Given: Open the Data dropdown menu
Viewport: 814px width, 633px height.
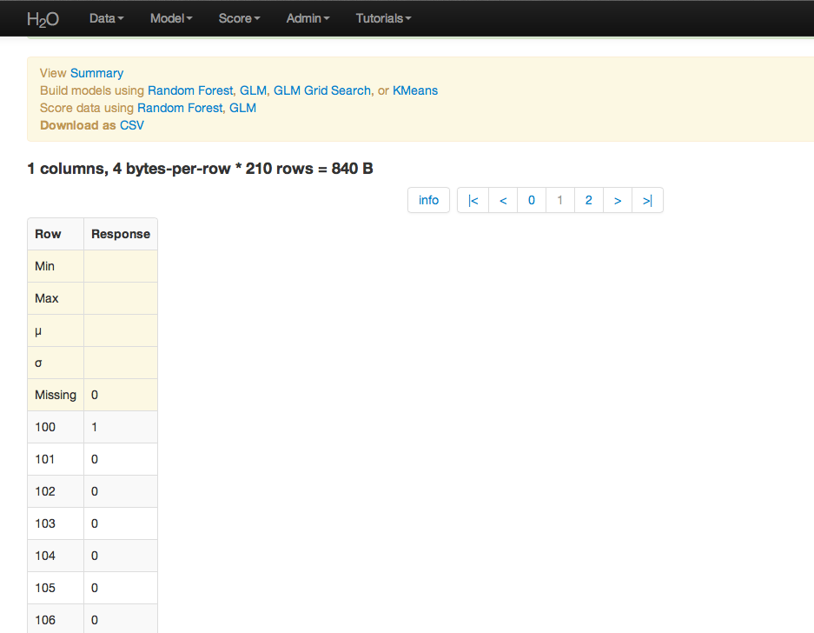Looking at the screenshot, I should [106, 18].
